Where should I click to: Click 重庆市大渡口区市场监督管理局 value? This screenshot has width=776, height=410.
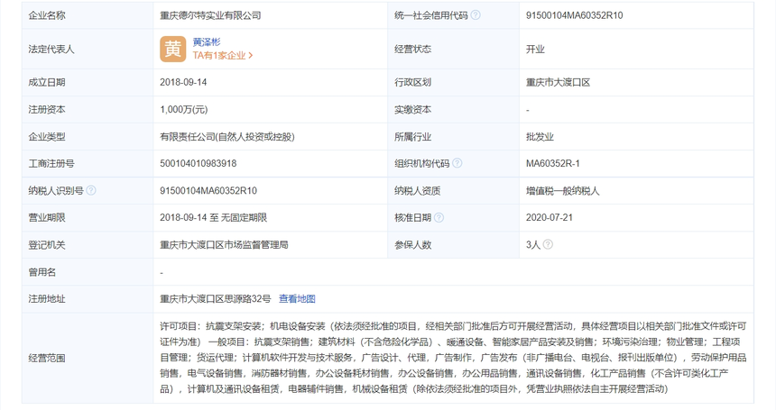click(224, 245)
